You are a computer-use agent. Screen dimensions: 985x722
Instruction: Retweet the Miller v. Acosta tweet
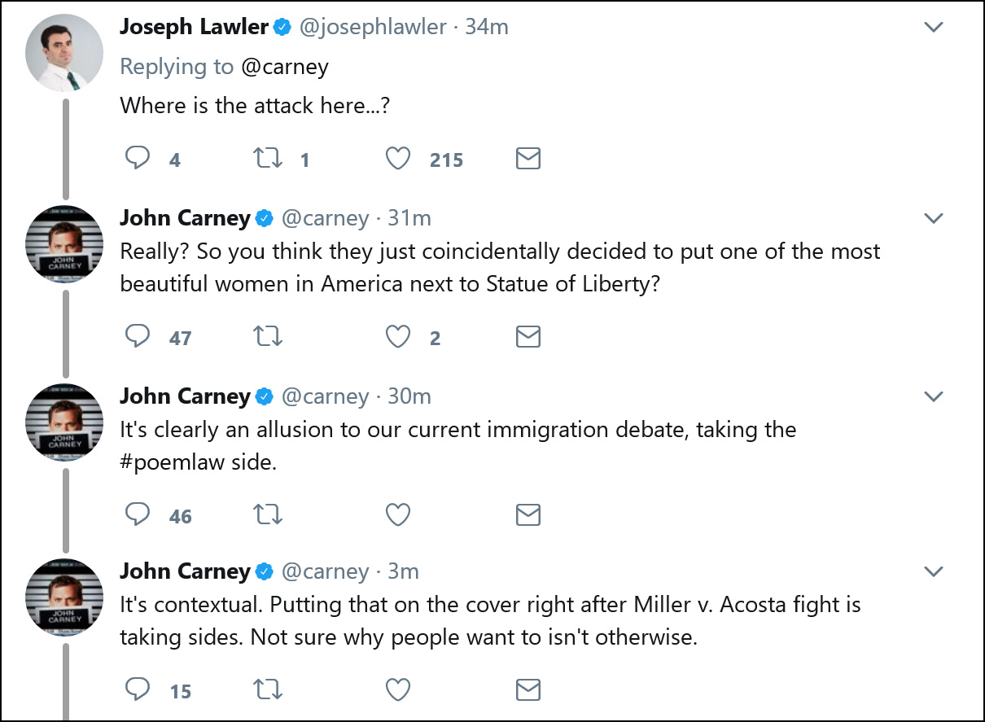click(x=268, y=690)
